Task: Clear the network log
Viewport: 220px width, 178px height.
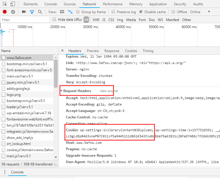Action: [x=13, y=12]
